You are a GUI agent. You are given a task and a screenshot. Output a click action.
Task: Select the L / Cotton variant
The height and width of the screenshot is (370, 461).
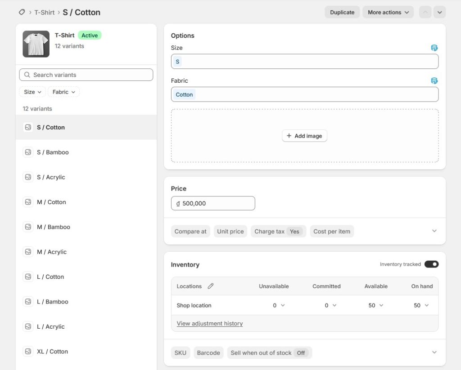(50, 277)
